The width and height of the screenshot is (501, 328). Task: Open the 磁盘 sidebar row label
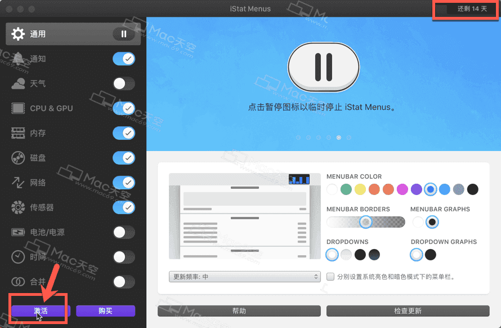pos(38,158)
